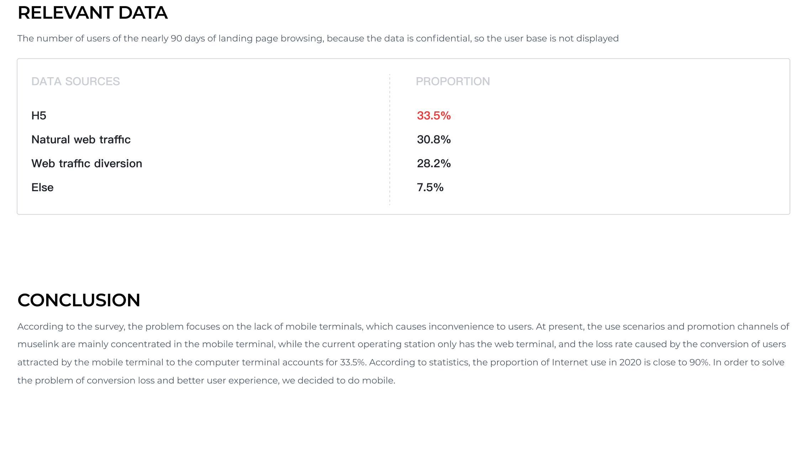Click the 28.2% proportion value

point(434,163)
